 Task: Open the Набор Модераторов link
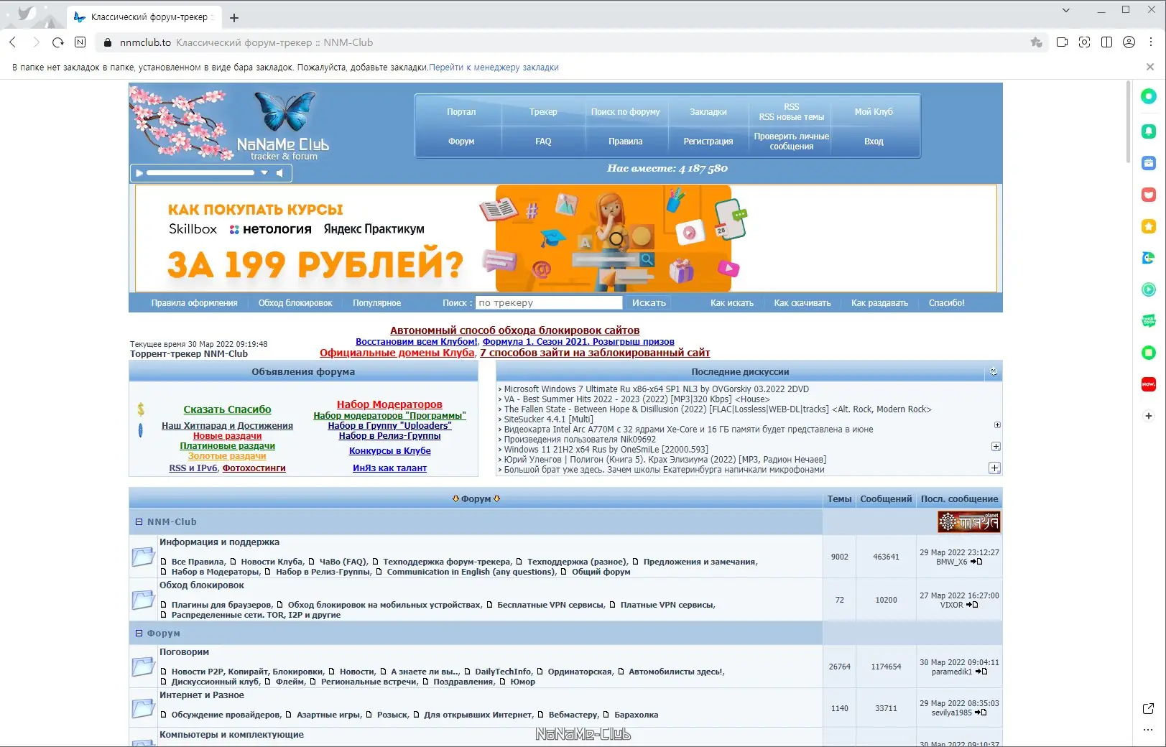[x=389, y=404]
